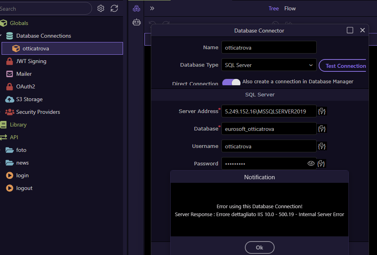
Task: Show password with the eye icon
Action: tap(311, 163)
